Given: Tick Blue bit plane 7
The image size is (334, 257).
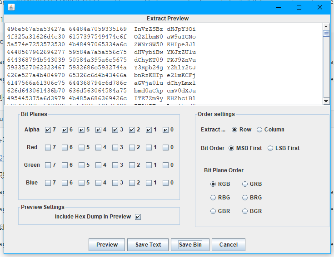Looking at the screenshot, I should (x=48, y=183).
